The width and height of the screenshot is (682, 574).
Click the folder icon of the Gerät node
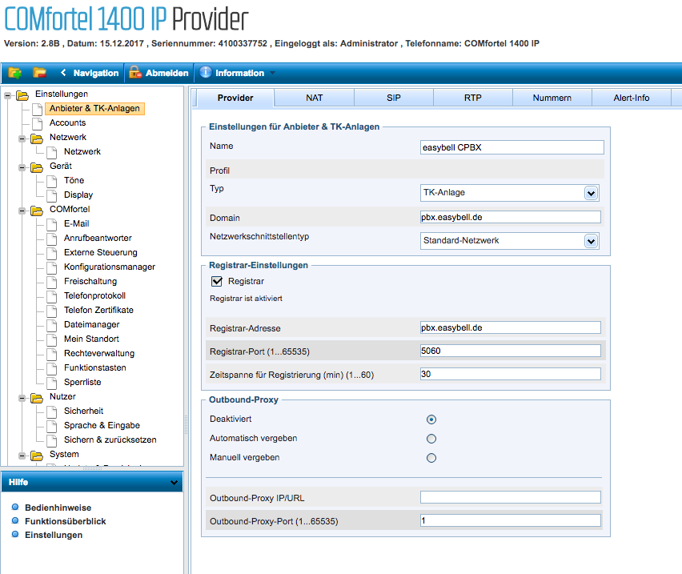click(37, 167)
